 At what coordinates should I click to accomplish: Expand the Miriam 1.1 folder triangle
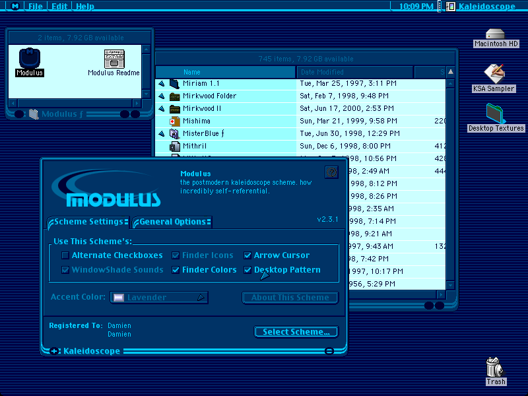click(162, 84)
